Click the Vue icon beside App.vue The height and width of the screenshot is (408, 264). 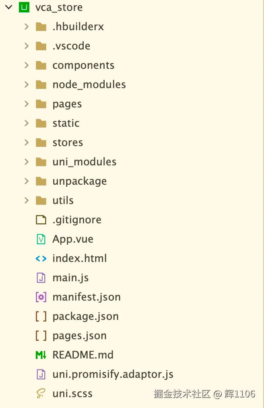coord(41,239)
